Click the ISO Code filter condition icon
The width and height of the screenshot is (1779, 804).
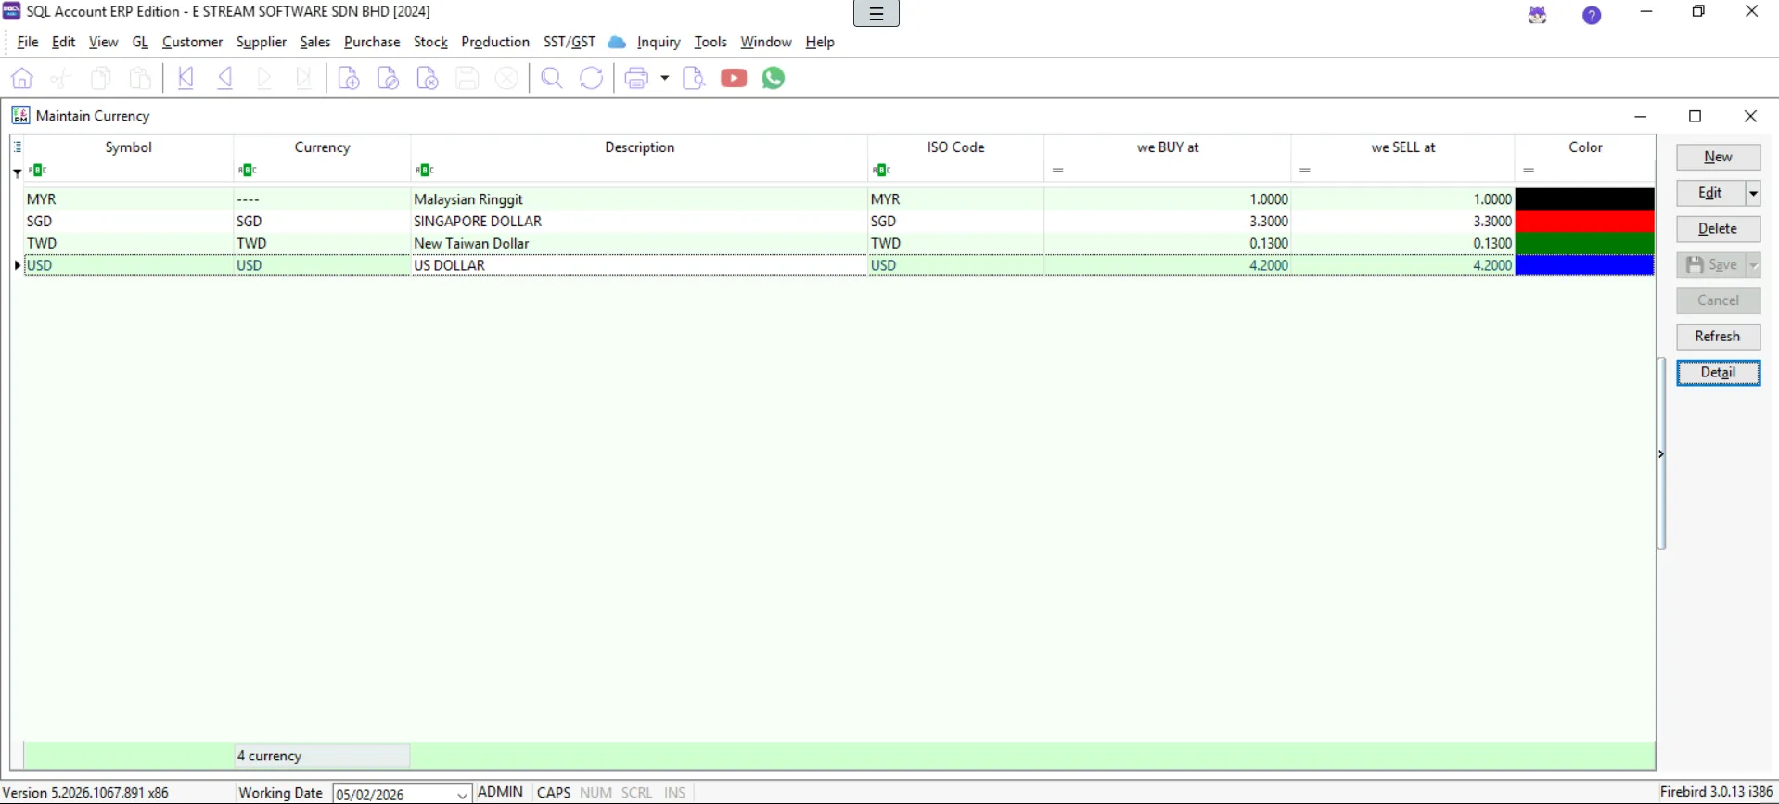[x=881, y=170]
